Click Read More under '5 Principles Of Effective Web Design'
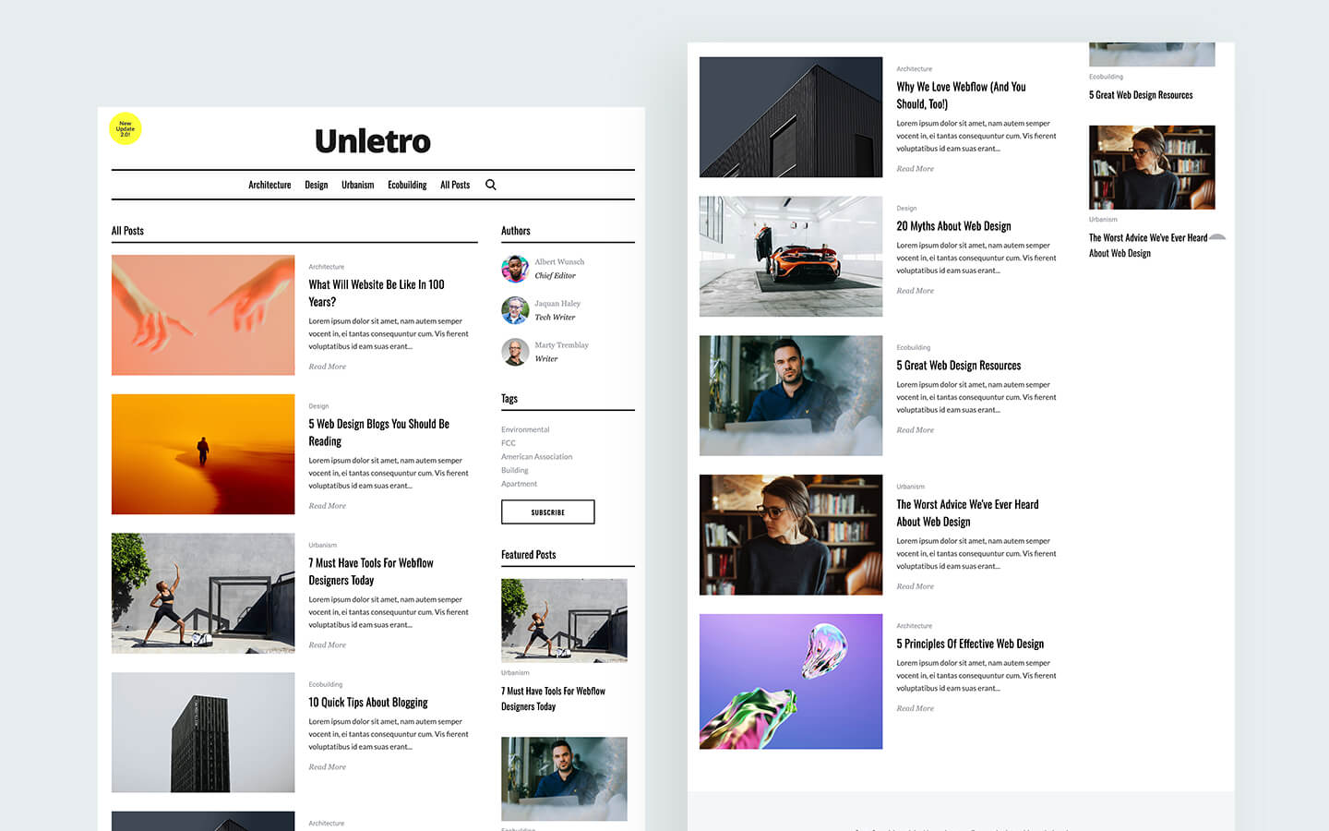 915,707
